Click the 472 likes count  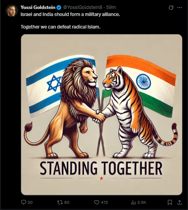click(104, 202)
